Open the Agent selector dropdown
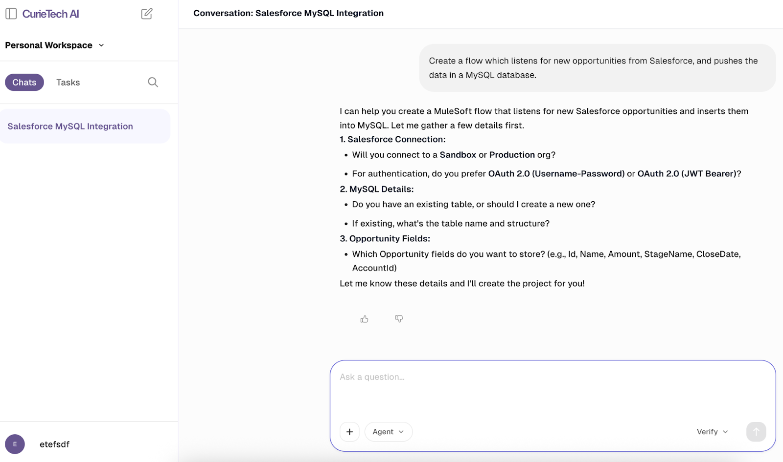The image size is (783, 462). pyautogui.click(x=388, y=432)
